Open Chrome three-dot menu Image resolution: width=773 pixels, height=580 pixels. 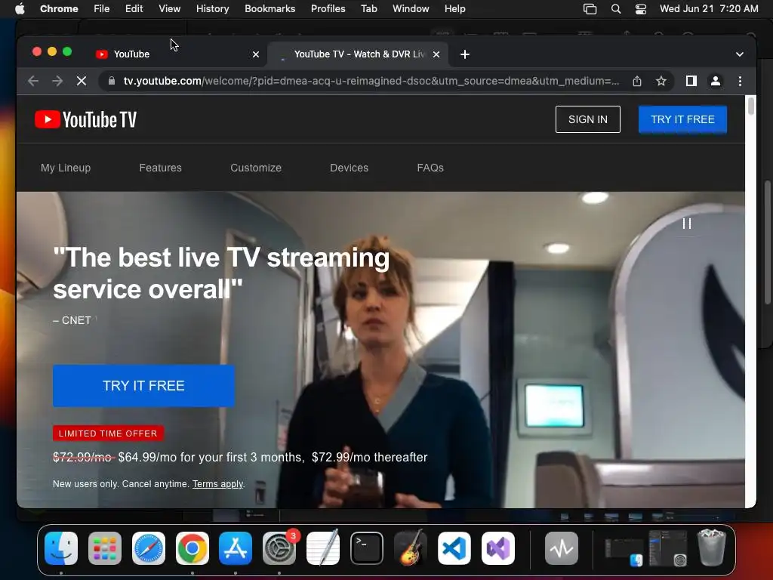coord(740,81)
